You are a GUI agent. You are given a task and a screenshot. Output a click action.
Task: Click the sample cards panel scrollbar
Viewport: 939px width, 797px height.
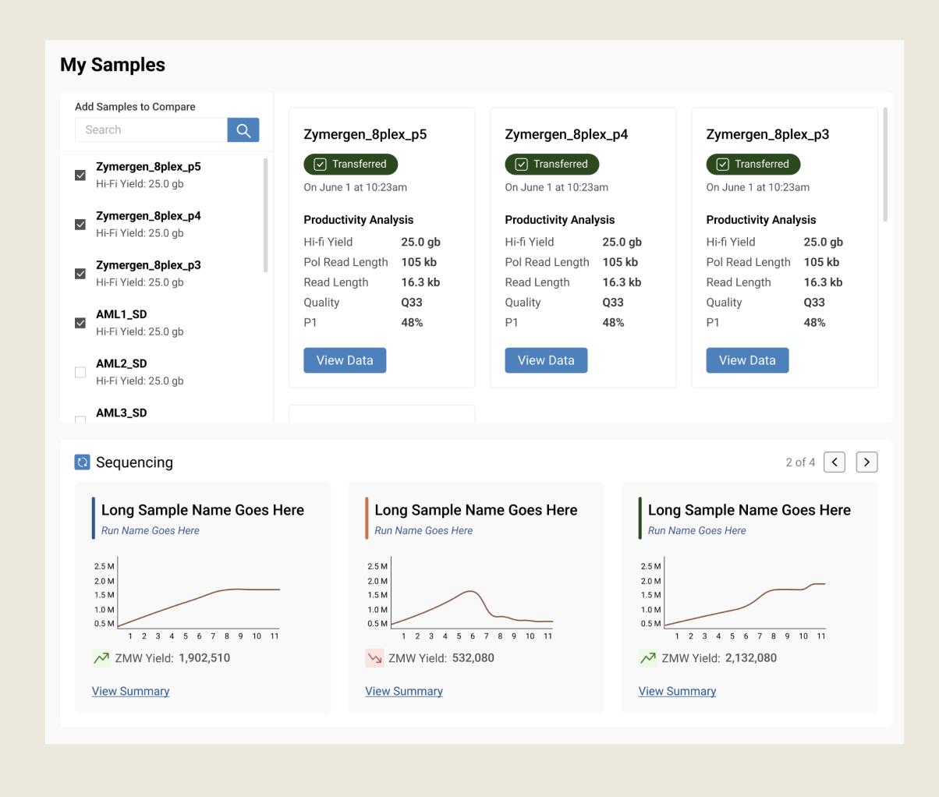[885, 165]
